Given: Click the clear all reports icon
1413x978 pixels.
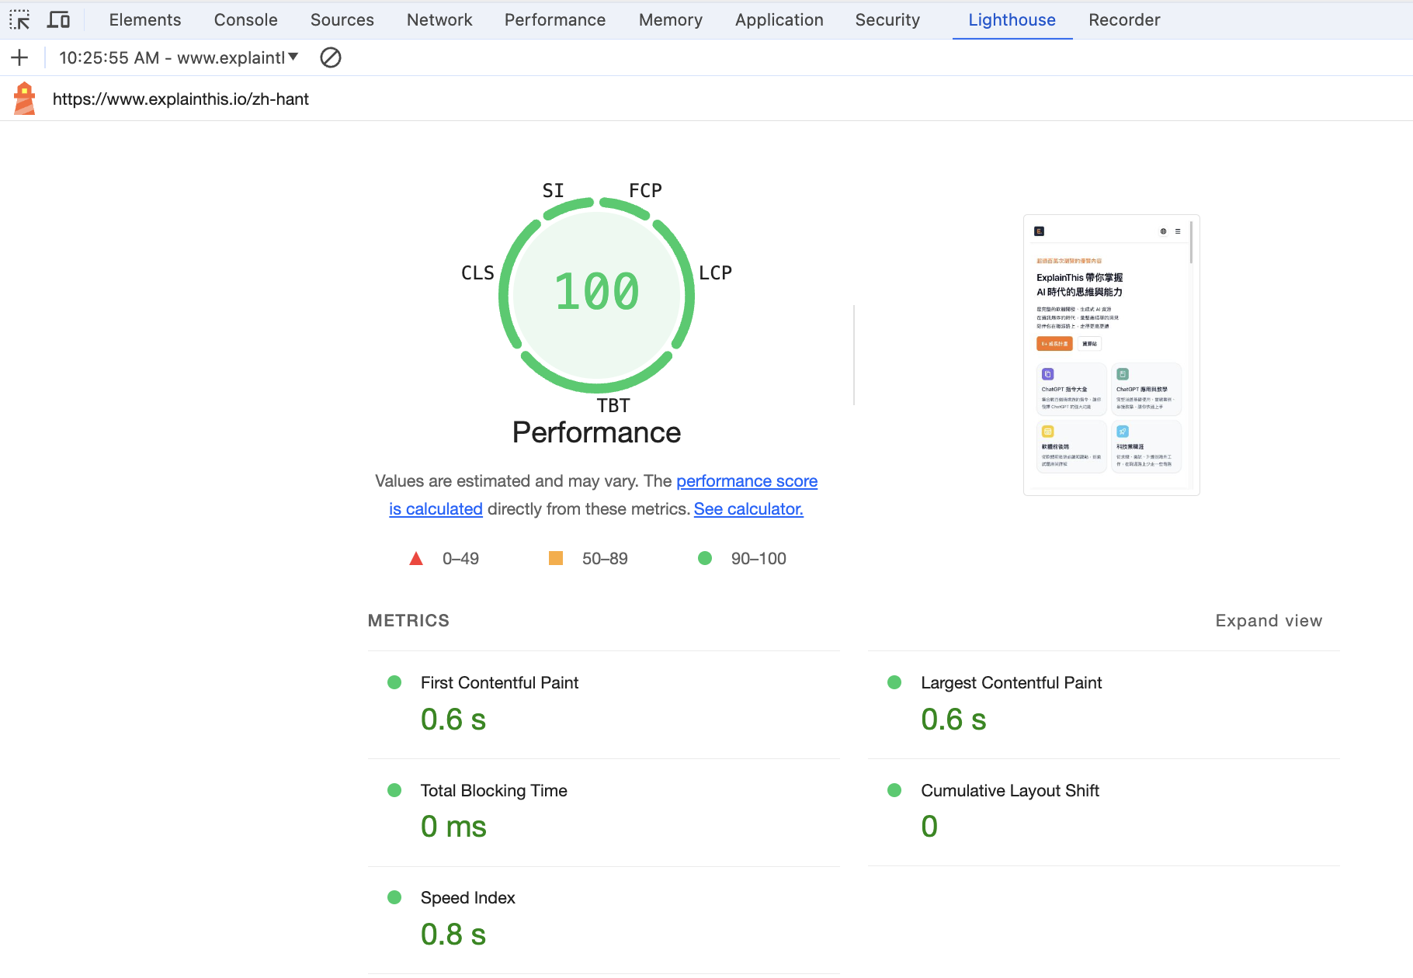Looking at the screenshot, I should coord(331,57).
